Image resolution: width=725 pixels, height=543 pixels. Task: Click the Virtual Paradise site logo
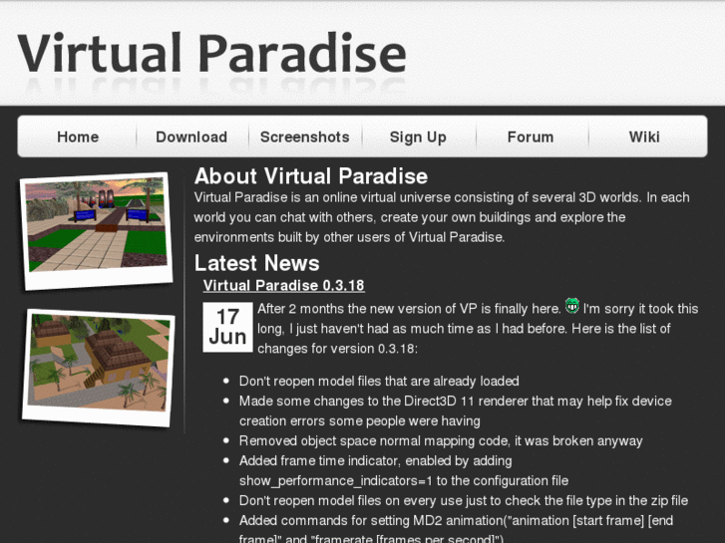(211, 53)
